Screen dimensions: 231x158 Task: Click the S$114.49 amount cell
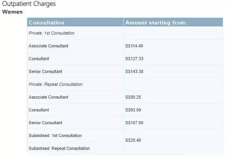tap(134, 46)
